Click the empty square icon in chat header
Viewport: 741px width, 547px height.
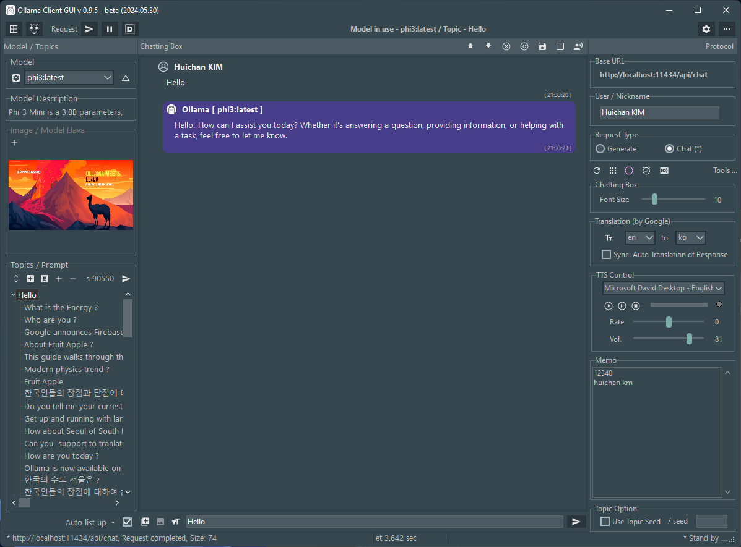[x=560, y=46]
